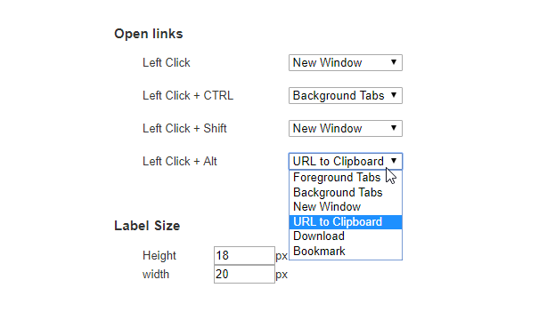Image resolution: width=547 pixels, height=320 pixels.
Task: Click the Label Size heading
Action: point(147,226)
